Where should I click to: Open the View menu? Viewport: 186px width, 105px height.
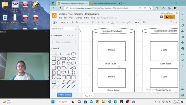pyautogui.click(x=71, y=18)
